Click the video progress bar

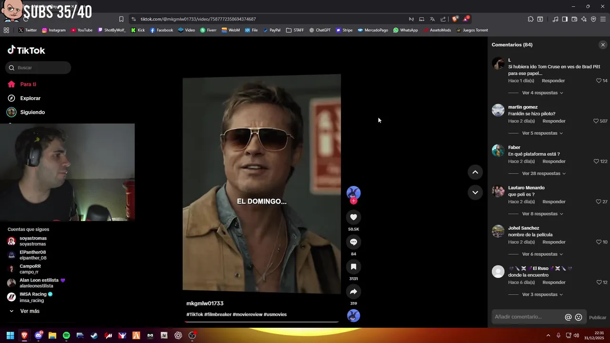(261, 322)
